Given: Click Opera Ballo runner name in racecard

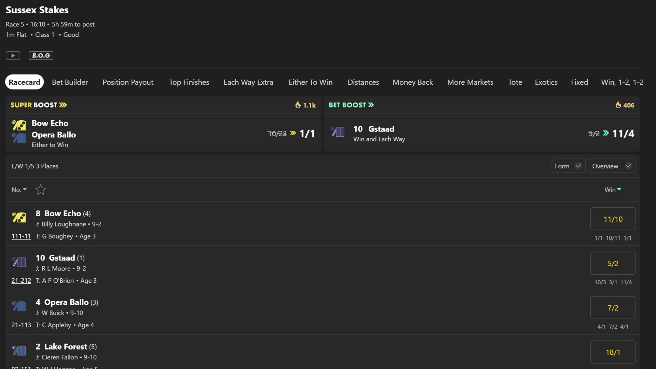Looking at the screenshot, I should [66, 302].
